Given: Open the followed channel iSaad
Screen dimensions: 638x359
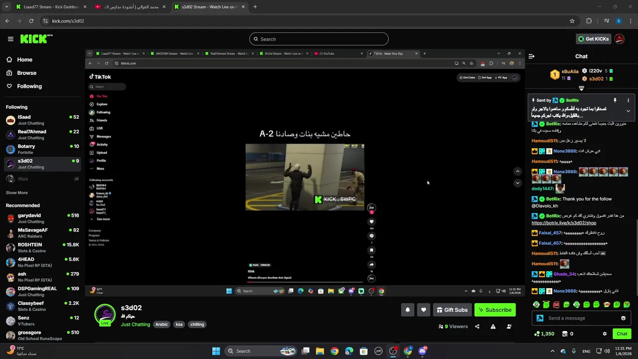Looking at the screenshot, I should point(42,120).
